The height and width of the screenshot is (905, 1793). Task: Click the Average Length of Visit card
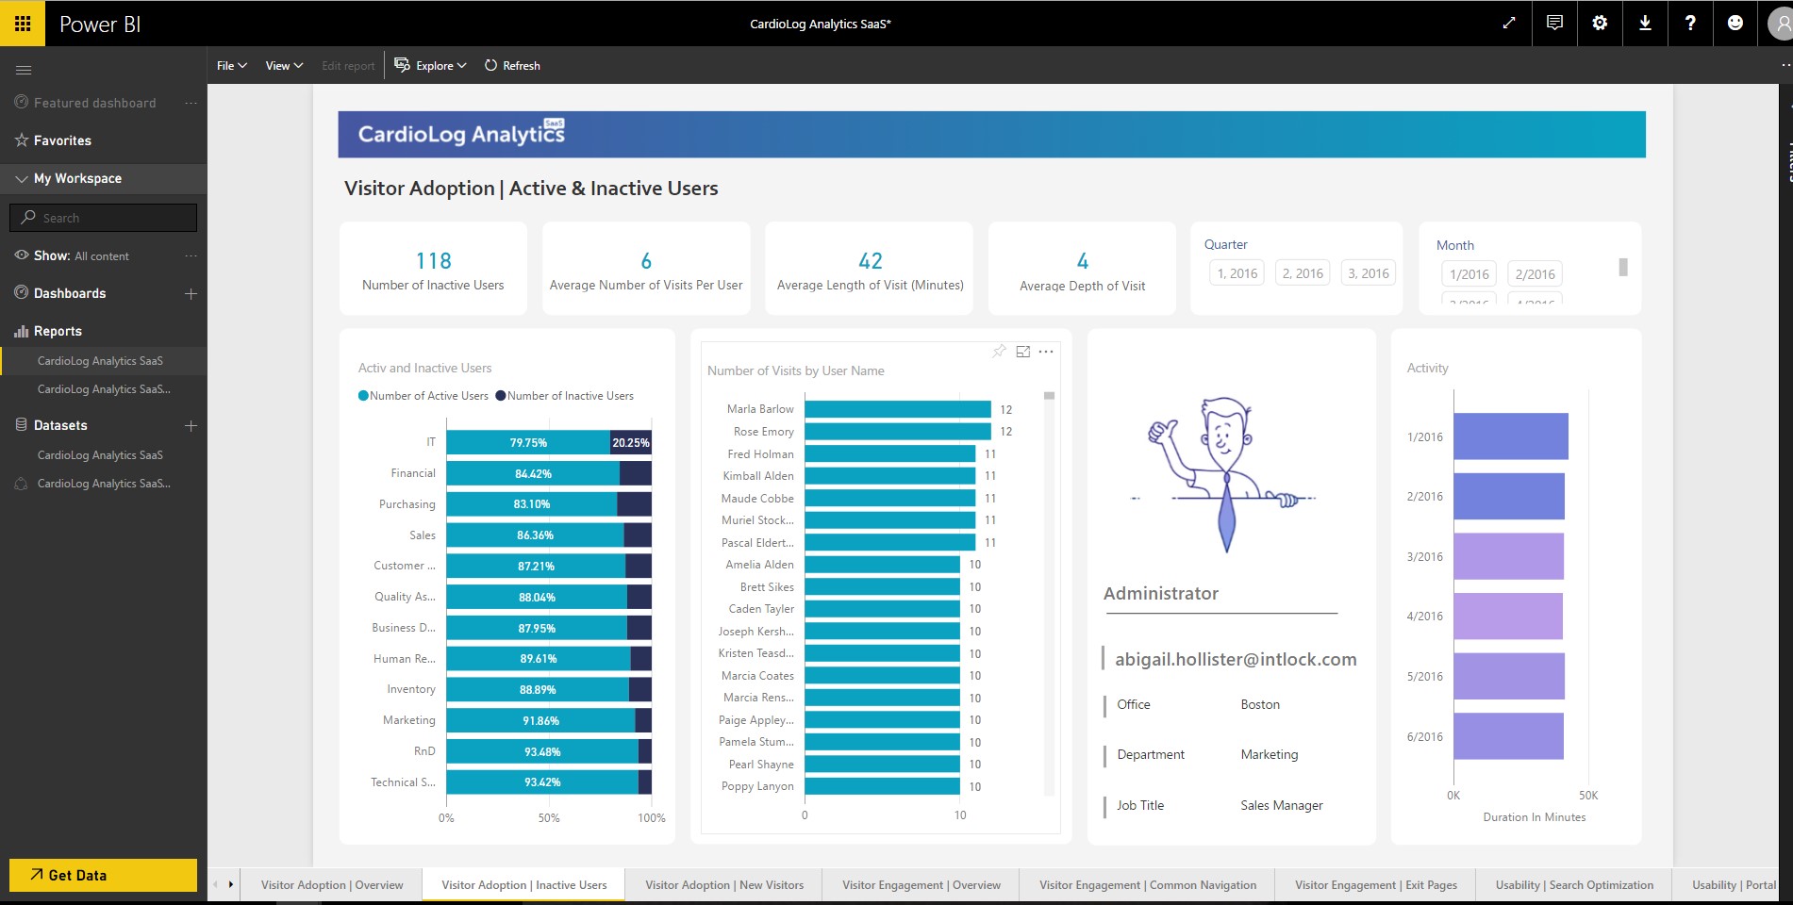(870, 269)
